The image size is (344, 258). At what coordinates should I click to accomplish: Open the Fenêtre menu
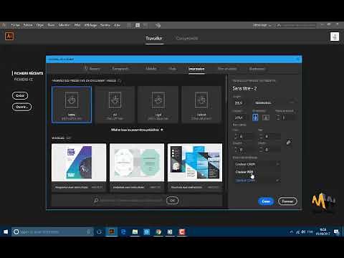105,25
